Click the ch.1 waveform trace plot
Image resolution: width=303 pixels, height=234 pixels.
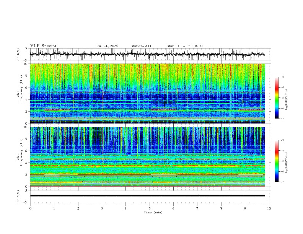click(x=147, y=54)
